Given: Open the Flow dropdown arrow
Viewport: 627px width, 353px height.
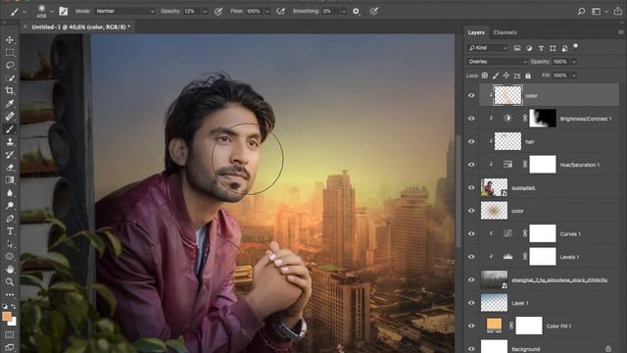Looking at the screenshot, I should click(267, 12).
